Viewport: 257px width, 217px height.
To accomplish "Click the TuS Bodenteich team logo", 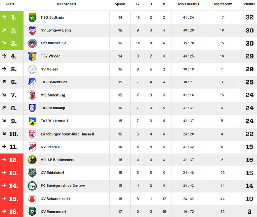I will click(x=32, y=82).
